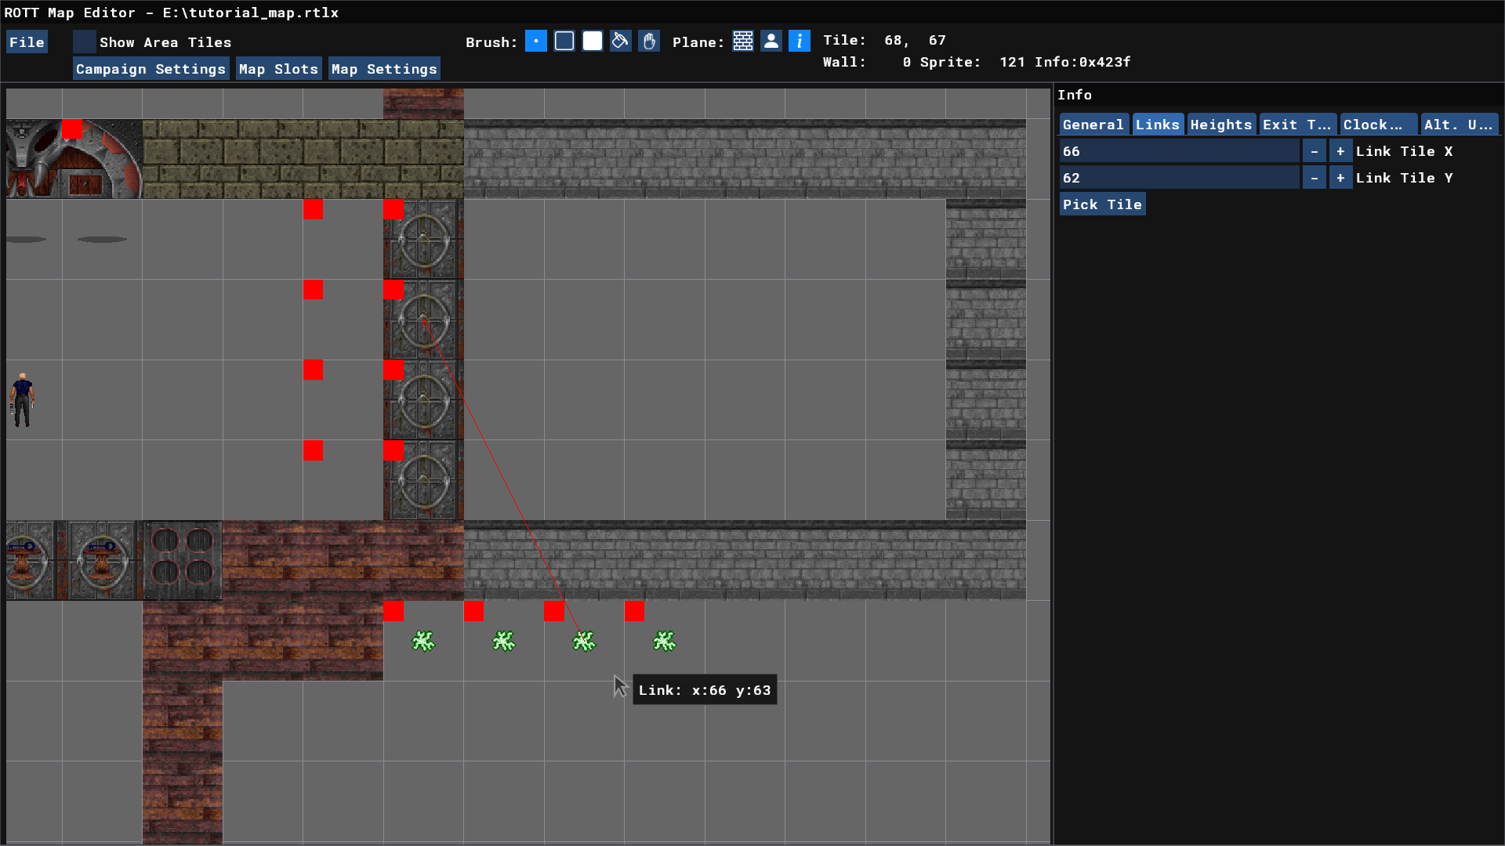Select the hand pan tool
This screenshot has height=846, width=1505.
[x=649, y=42]
